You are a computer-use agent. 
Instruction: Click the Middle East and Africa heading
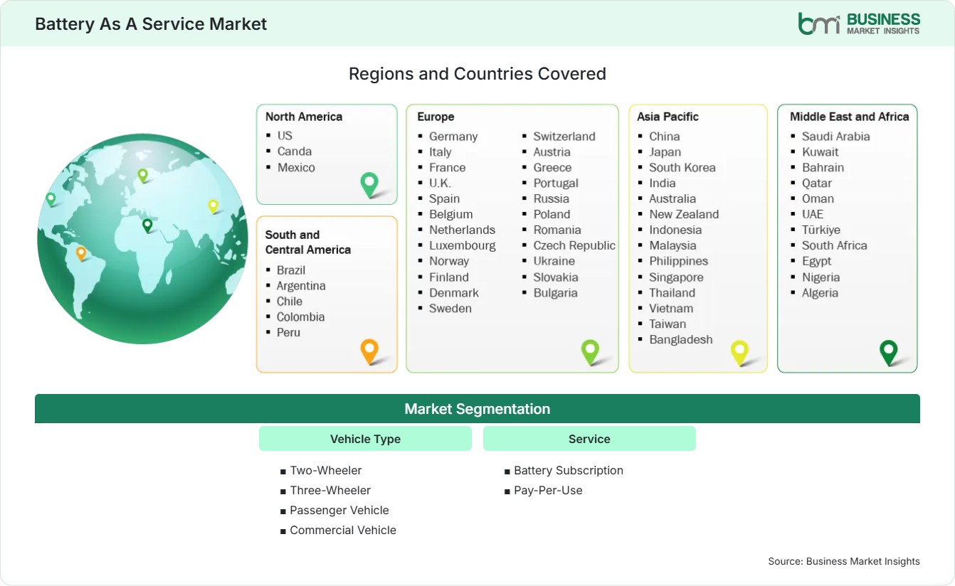point(850,117)
